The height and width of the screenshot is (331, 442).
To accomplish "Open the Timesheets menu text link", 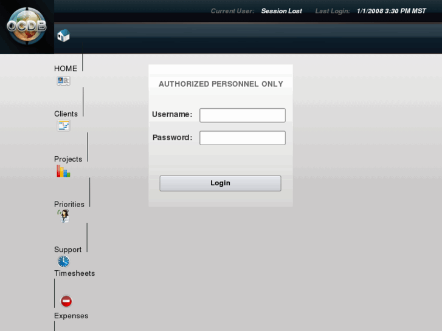I will point(75,273).
